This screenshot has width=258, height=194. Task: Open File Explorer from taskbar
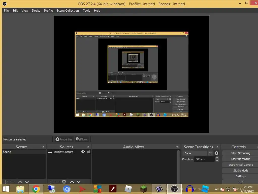pos(20,189)
